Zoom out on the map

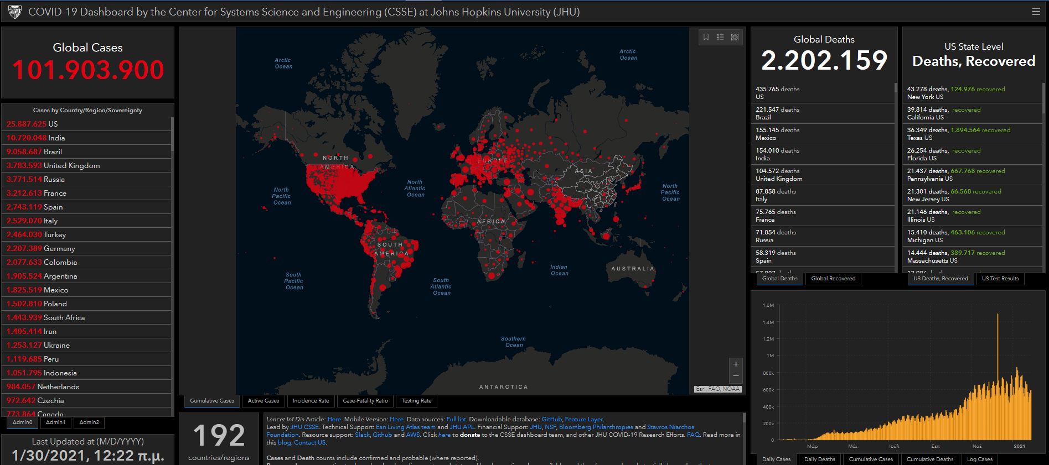(x=736, y=376)
